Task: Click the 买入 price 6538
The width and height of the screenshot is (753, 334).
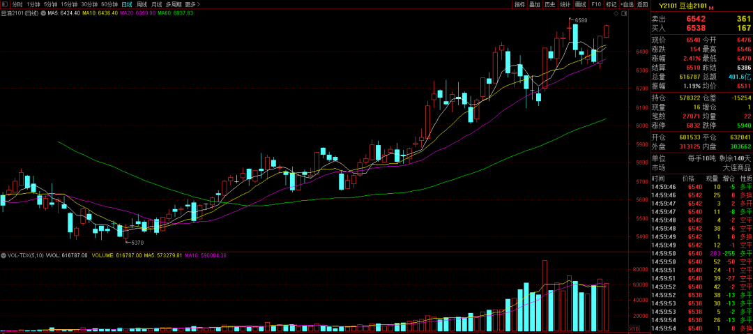Action: (x=697, y=28)
